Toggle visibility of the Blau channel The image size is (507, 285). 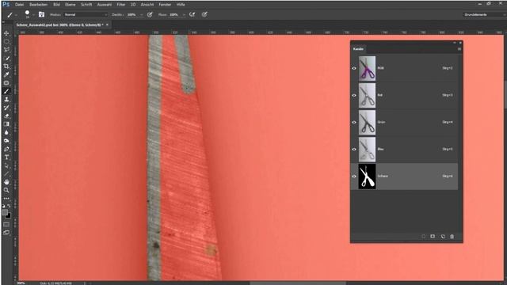[354, 150]
